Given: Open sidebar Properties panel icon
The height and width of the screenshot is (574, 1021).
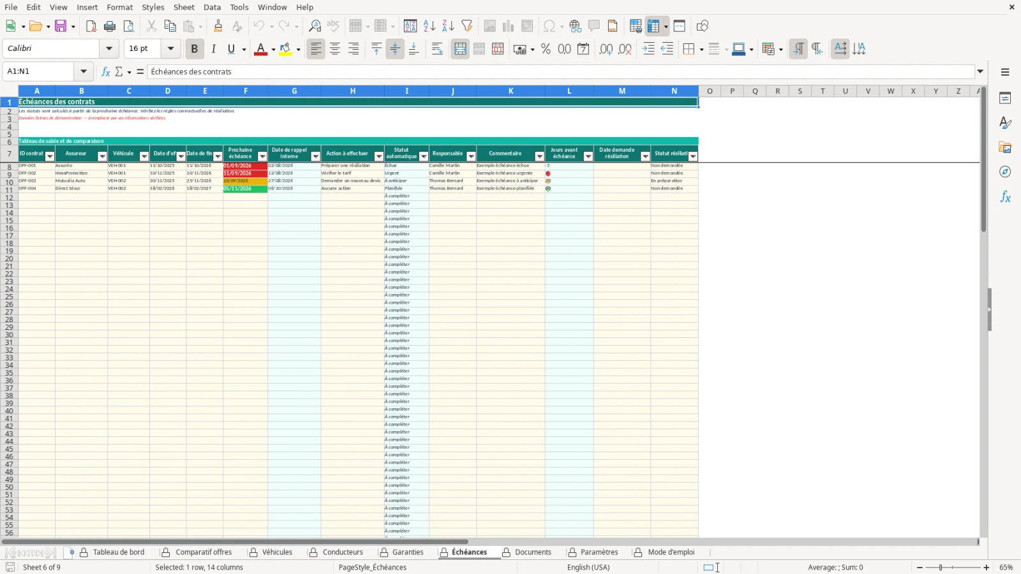Looking at the screenshot, I should [x=1005, y=98].
